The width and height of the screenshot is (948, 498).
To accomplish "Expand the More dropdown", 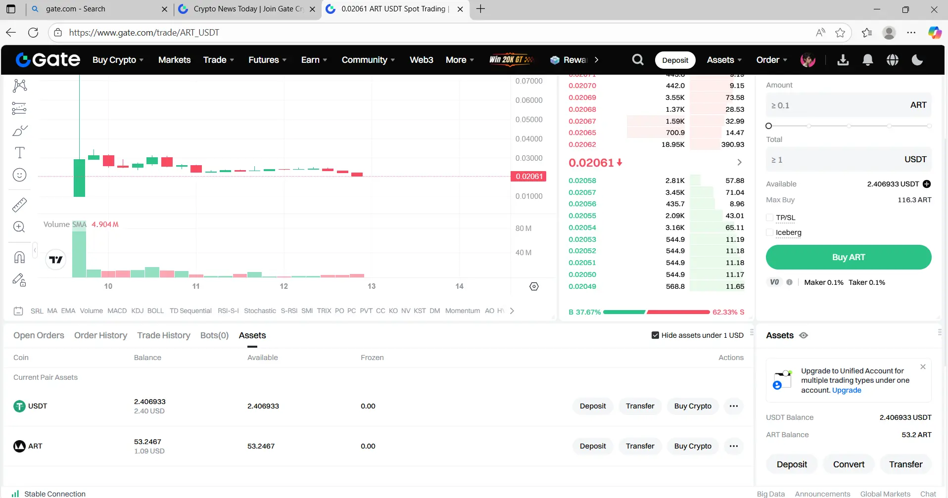I will tap(460, 60).
